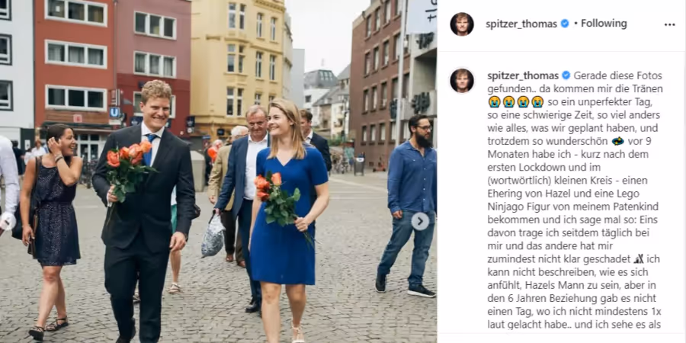Click the verified badge in the caption

click(566, 75)
